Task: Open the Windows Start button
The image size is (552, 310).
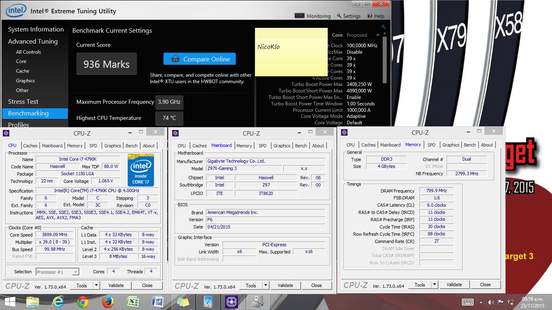Action: tap(10, 302)
